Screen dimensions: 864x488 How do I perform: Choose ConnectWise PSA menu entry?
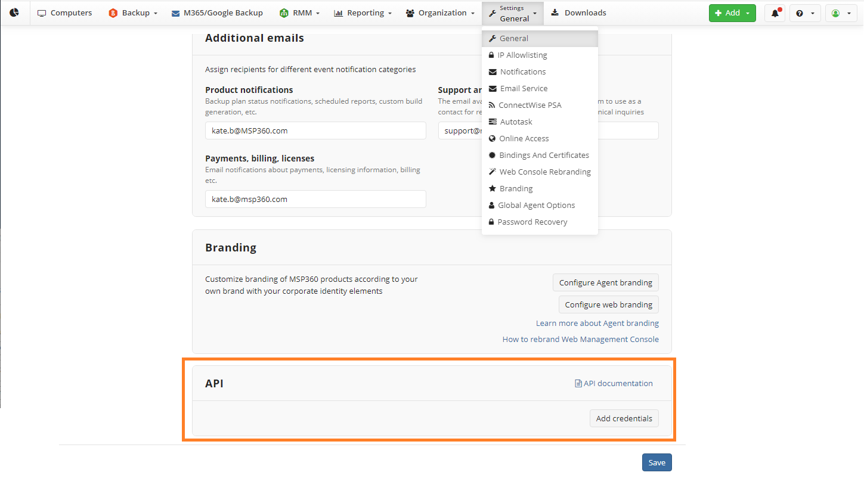coord(540,105)
